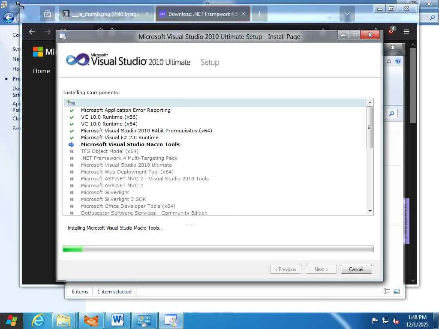The width and height of the screenshot is (439, 329).
Task: Click Home link on Microsoft page
Action: point(42,71)
